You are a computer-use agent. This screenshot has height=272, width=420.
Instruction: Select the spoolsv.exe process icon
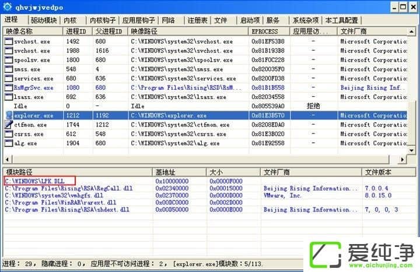click(8, 60)
